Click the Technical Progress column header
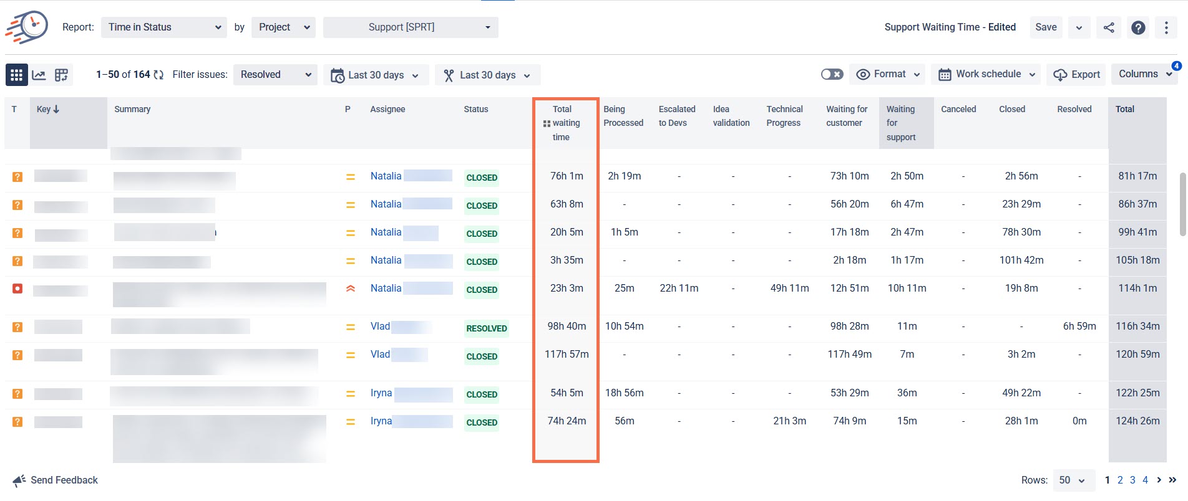The height and width of the screenshot is (501, 1188). (784, 116)
